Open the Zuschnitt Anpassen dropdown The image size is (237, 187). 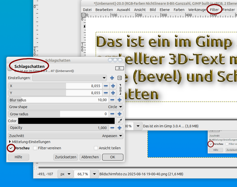coord(66,136)
